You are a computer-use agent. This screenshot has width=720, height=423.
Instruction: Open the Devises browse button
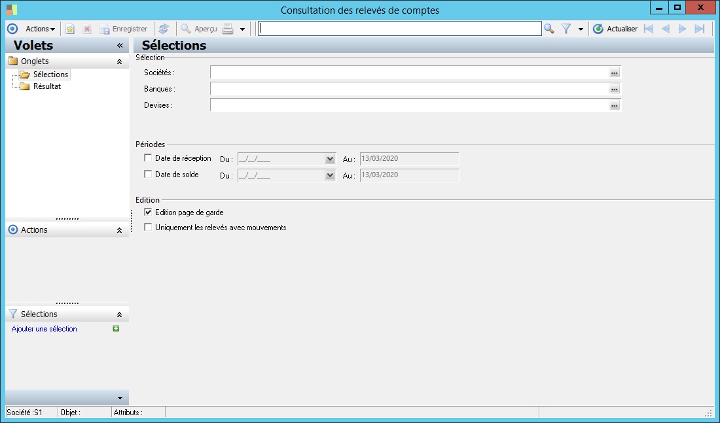615,105
